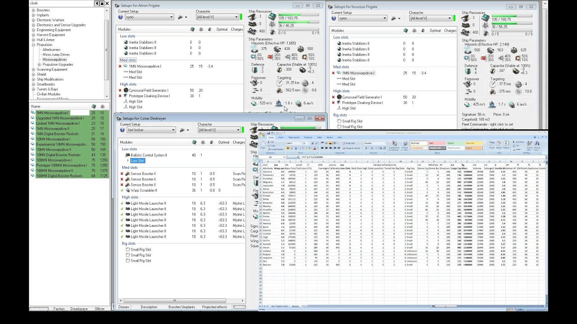Screen dimensions: 577x324
Task: Switch to the Deadspace tab in module browser
Action: pos(79,309)
